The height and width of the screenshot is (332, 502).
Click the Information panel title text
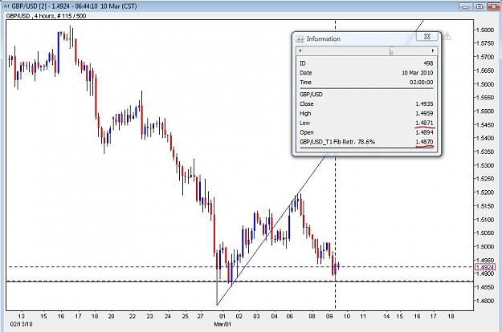coord(324,39)
